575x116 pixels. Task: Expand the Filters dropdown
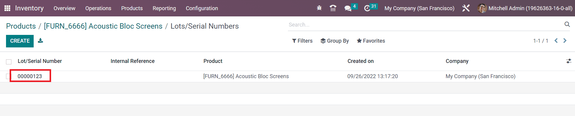[302, 41]
